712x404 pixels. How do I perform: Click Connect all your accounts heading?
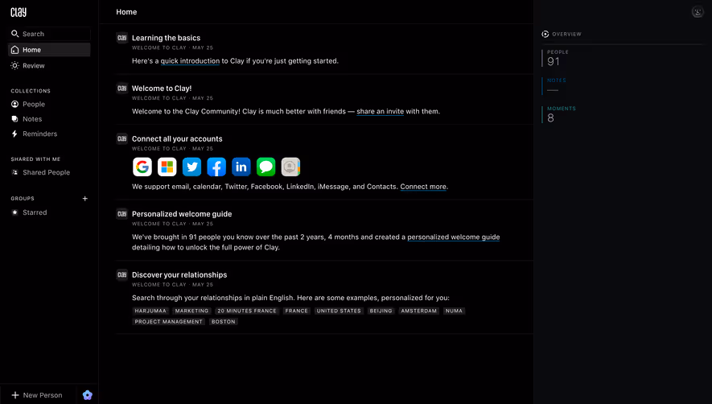(177, 138)
